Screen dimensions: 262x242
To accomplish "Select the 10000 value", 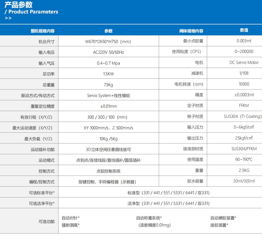I will click(244, 84).
